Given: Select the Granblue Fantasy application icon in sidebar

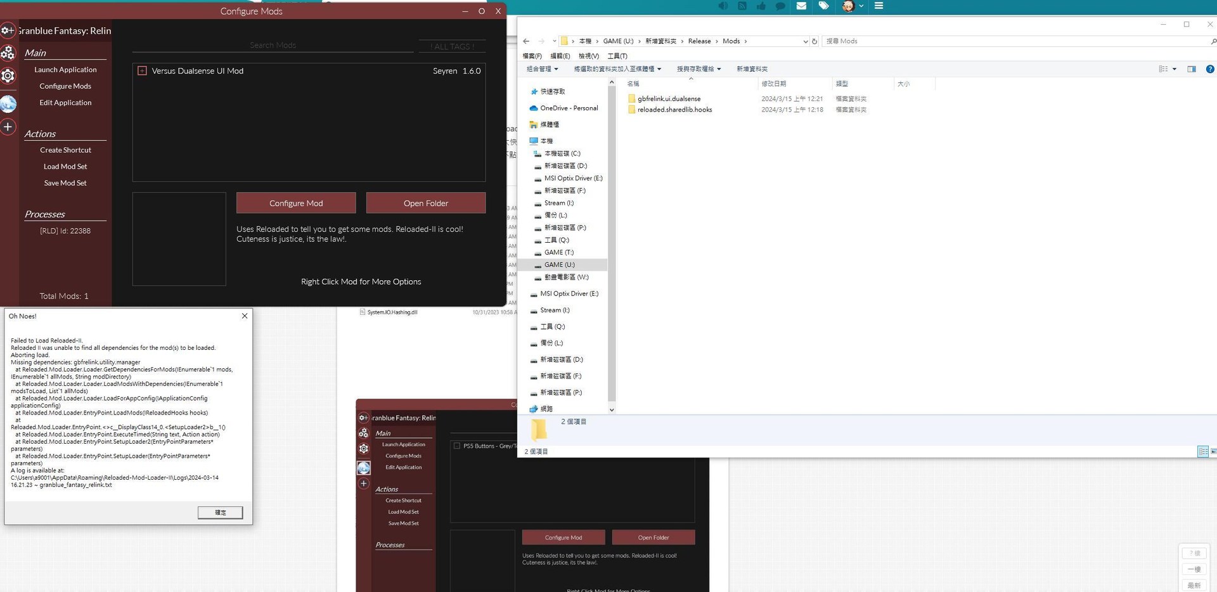Looking at the screenshot, I should 8,103.
